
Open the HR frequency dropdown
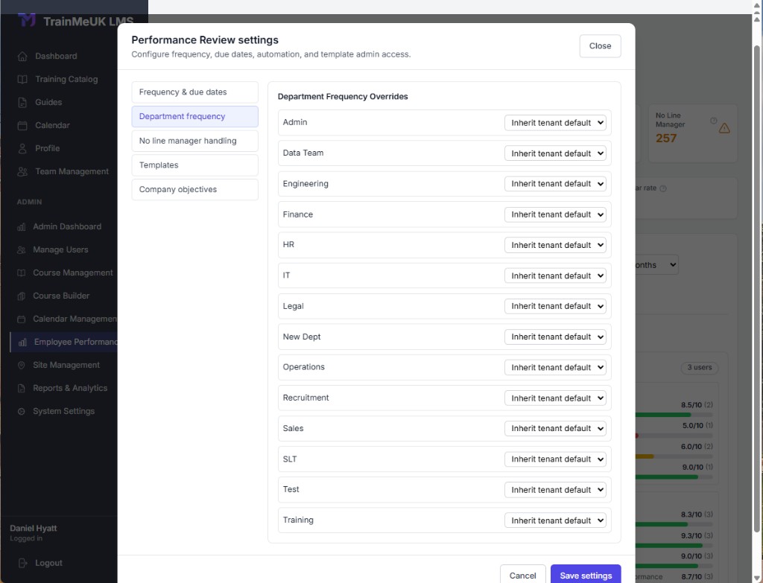(555, 245)
